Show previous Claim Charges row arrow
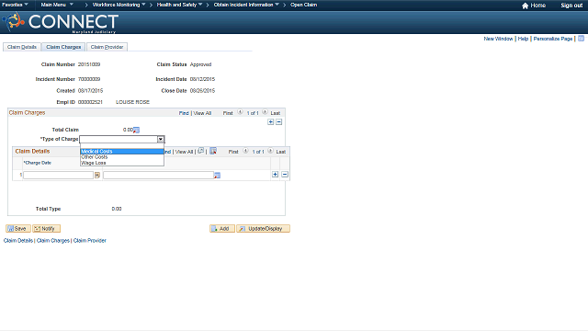This screenshot has height=331, width=588. (240, 112)
